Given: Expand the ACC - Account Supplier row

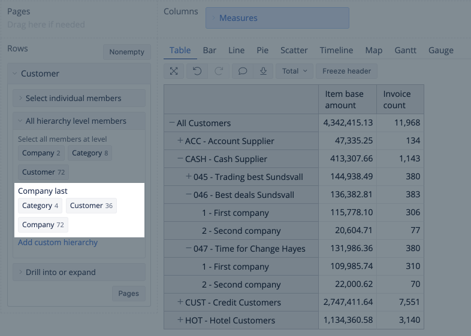Looking at the screenshot, I should 180,141.
